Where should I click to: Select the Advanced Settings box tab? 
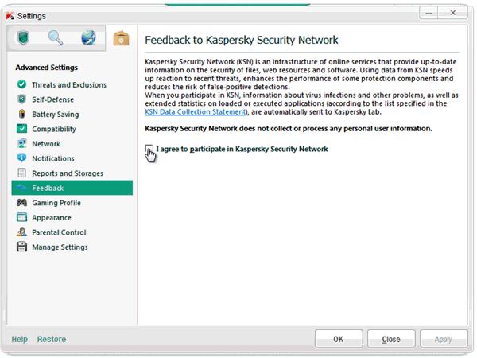pyautogui.click(x=121, y=38)
